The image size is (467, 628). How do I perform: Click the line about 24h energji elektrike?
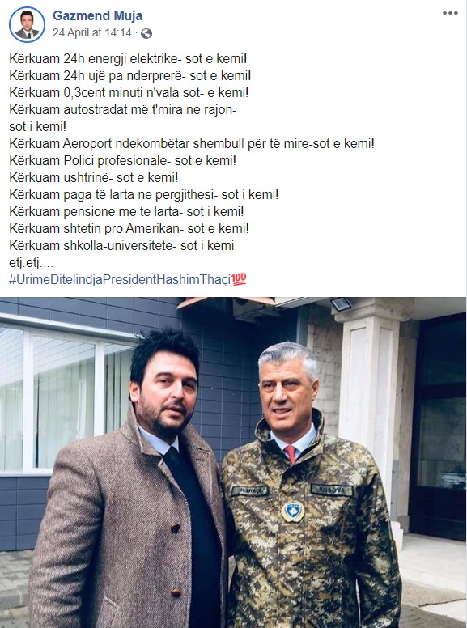(x=128, y=59)
